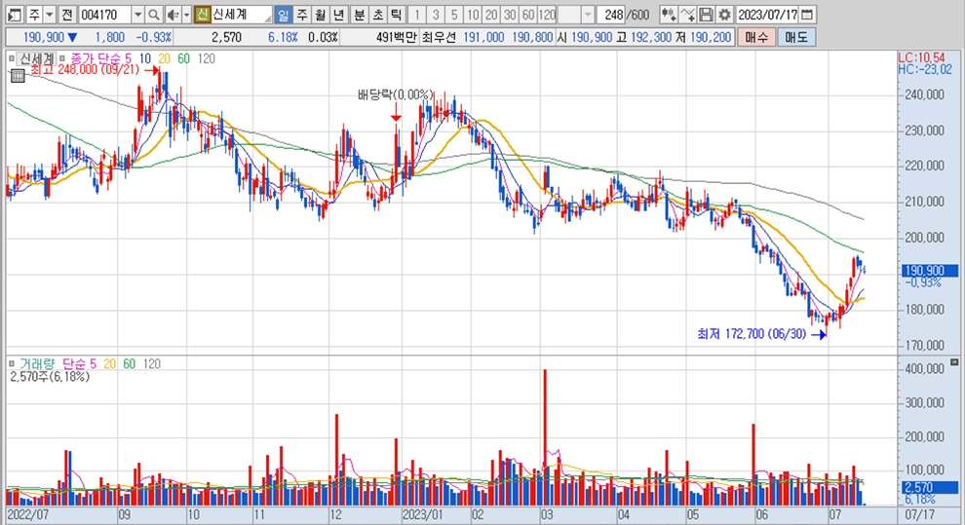Open chart settings gear icon
The width and height of the screenshot is (965, 525).
724,15
